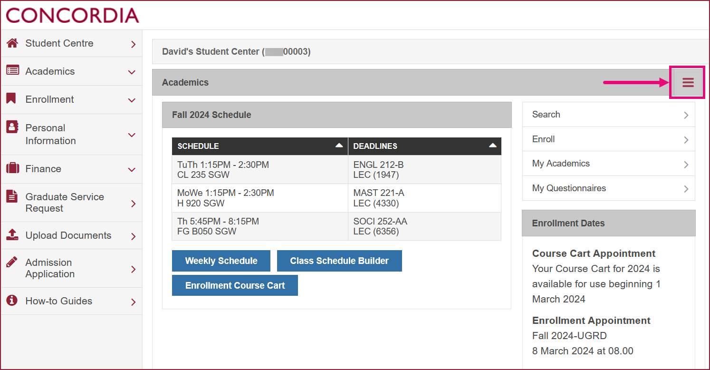Open the My Questionnaires link
Screen dimensions: 710x370
608,188
